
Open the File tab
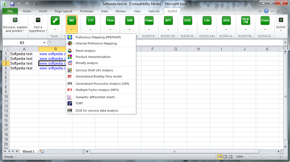(x=10, y=11)
